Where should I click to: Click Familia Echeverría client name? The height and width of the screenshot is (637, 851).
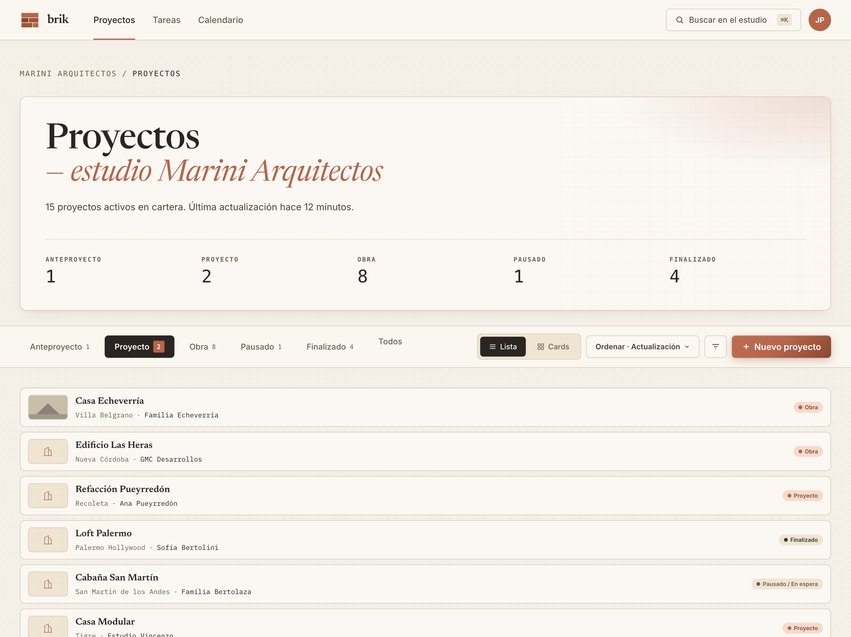(181, 415)
